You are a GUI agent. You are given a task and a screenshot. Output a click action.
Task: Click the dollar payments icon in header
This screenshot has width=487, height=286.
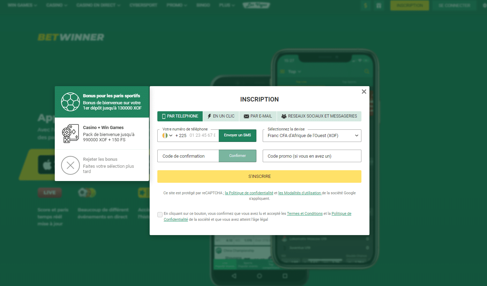pyautogui.click(x=366, y=6)
